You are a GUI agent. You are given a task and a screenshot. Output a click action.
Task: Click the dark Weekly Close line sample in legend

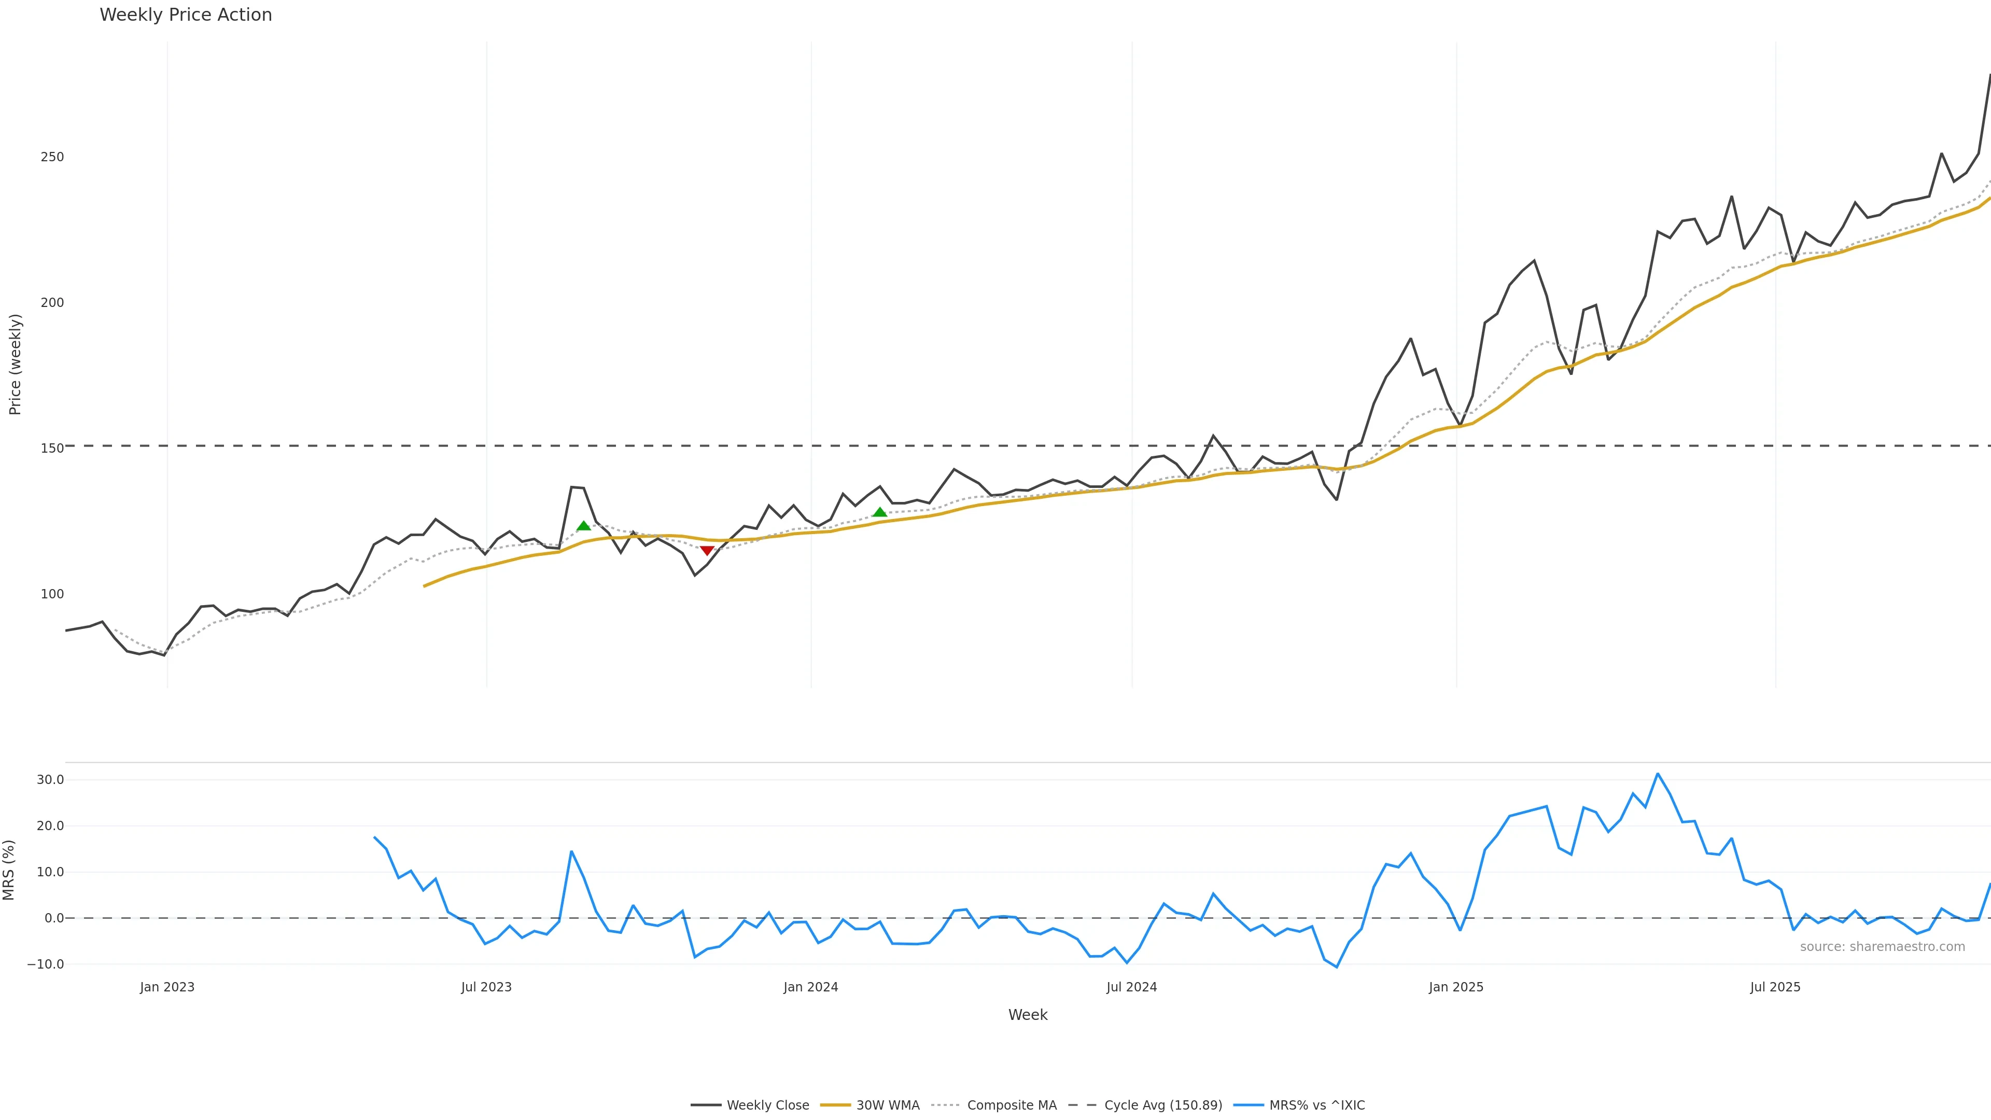[706, 1105]
